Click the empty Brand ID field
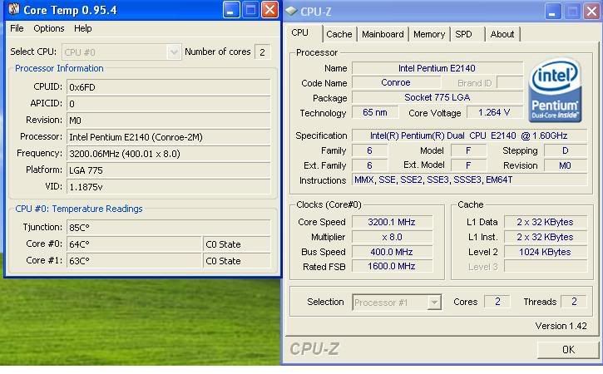The width and height of the screenshot is (603, 374). coord(510,82)
